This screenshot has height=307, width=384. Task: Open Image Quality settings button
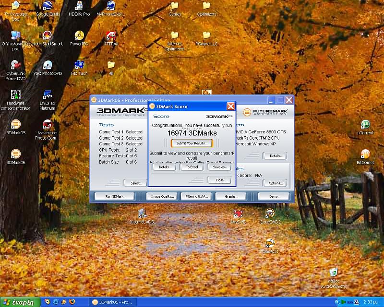point(162,196)
